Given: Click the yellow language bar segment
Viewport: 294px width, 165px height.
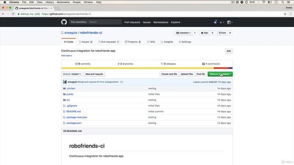Looking at the screenshot, I should [137, 68].
